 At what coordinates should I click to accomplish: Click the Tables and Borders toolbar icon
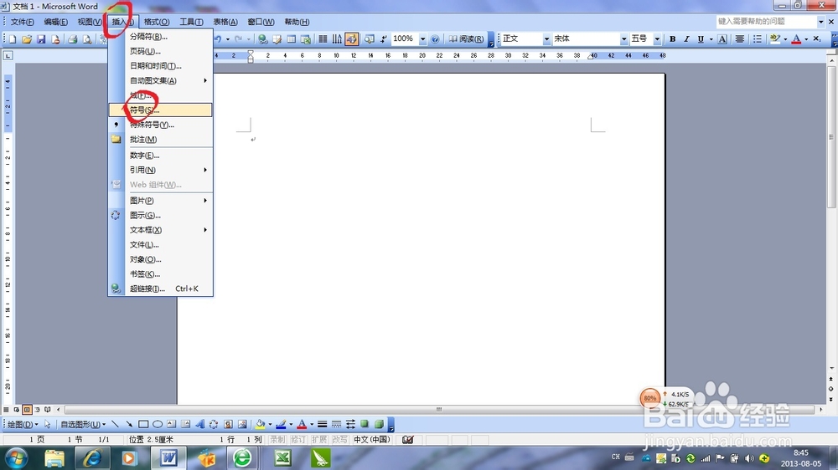(277, 39)
